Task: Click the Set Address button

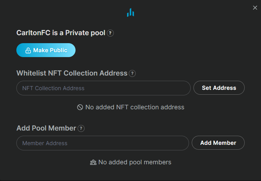Action: (219, 88)
